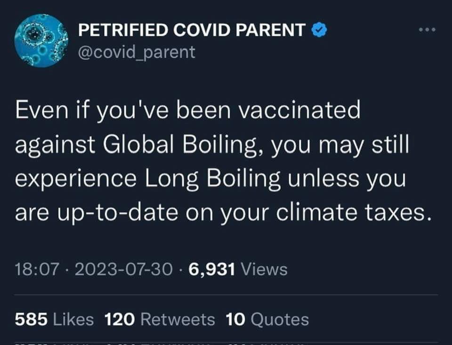The image size is (452, 345).
Task: Show the 120 Retweets list
Action: [x=159, y=320]
